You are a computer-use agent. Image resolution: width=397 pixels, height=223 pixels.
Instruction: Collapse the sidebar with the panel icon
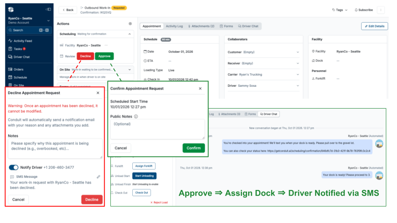48,9
